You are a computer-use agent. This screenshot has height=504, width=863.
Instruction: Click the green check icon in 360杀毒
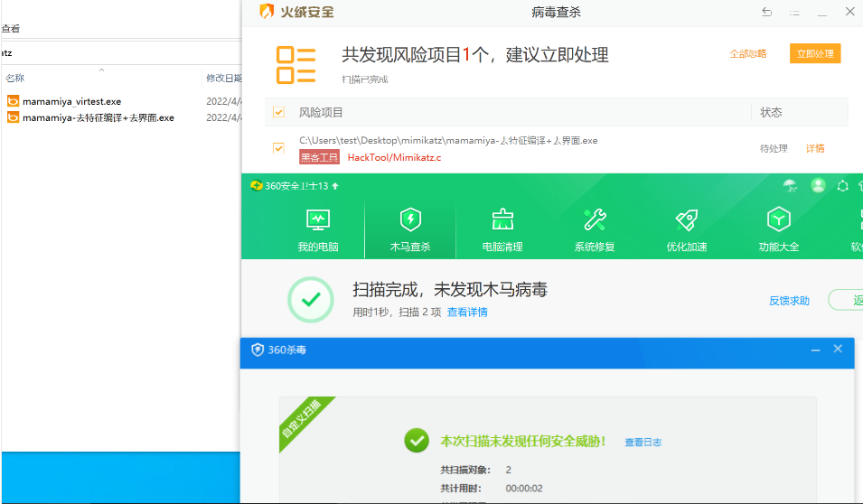[x=417, y=441]
